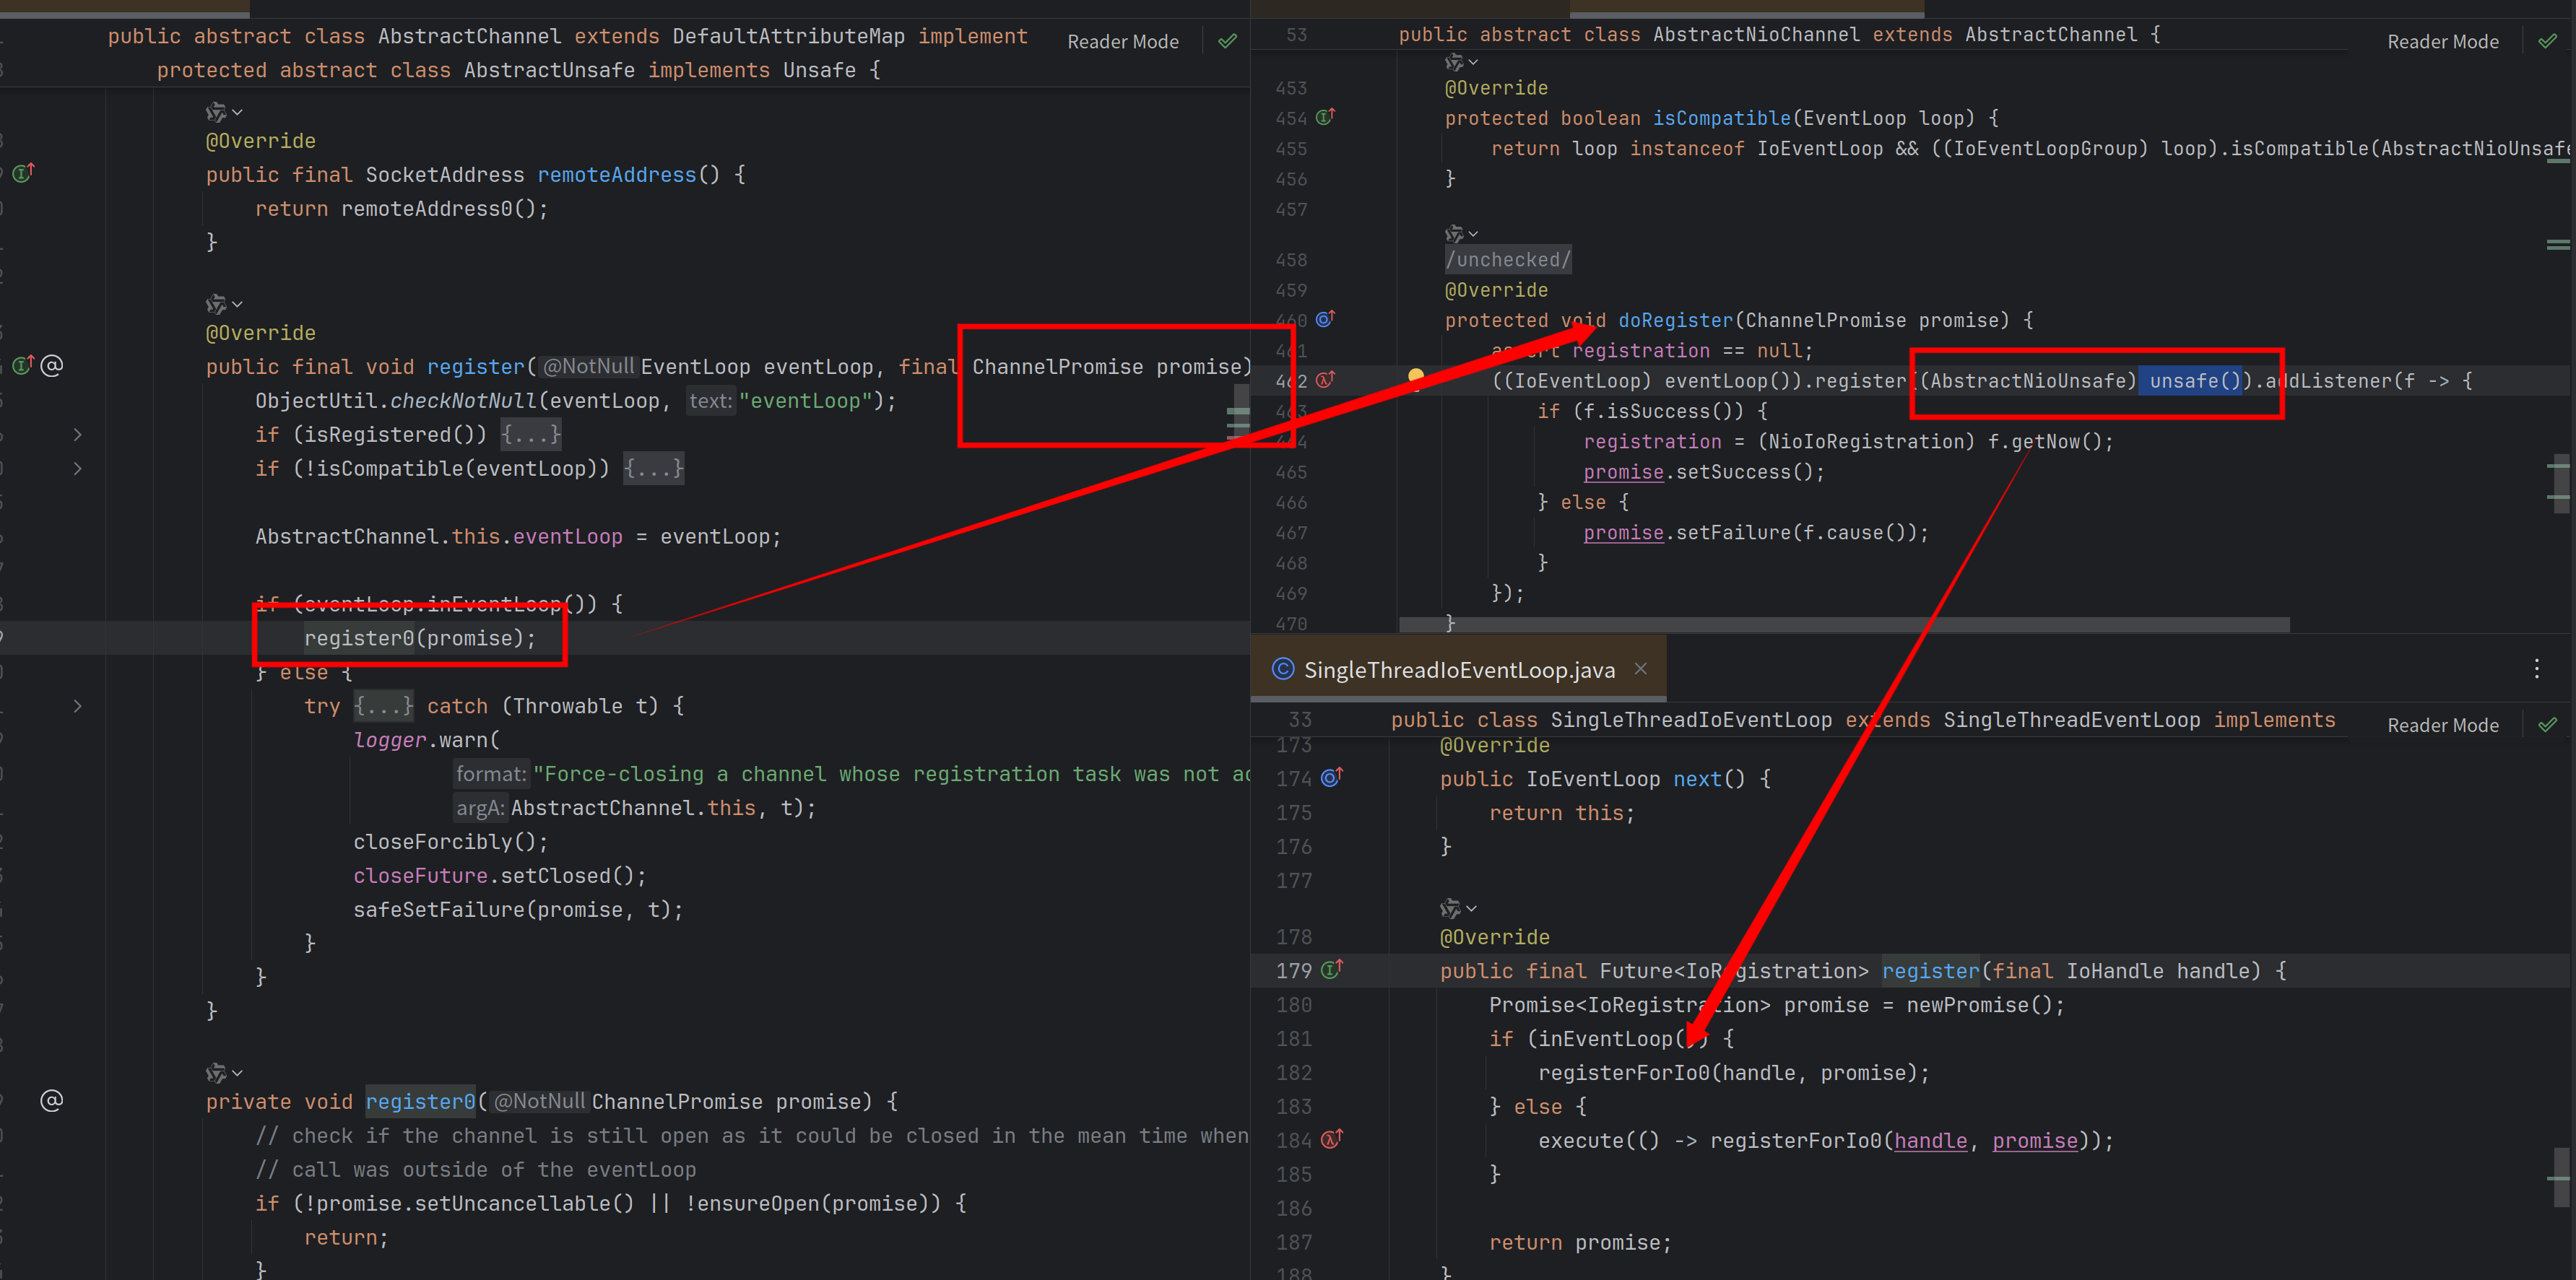Click the horizontal scrollbar in AbstractNioChannel editor
This screenshot has width=2576, height=1280.
click(x=1844, y=625)
